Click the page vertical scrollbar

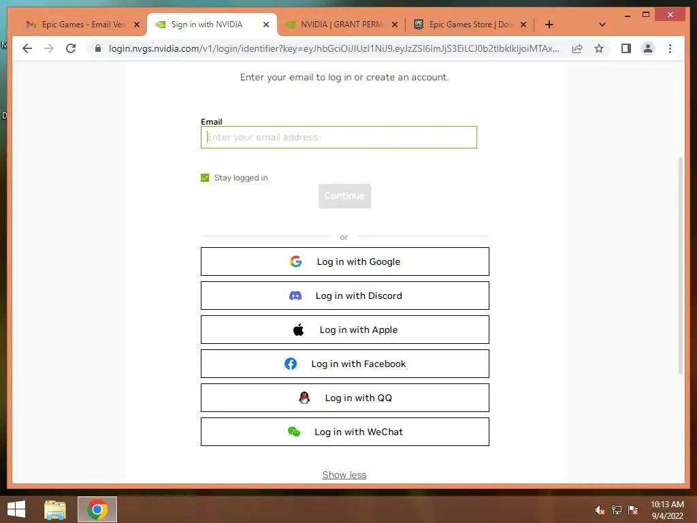coord(680,265)
